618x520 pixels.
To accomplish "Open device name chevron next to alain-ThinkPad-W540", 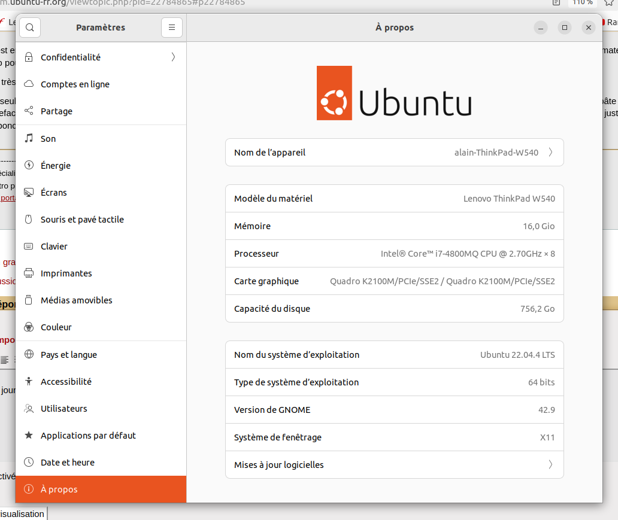I will pyautogui.click(x=550, y=152).
